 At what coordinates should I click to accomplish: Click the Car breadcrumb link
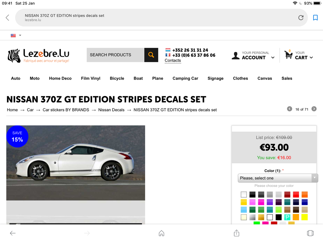30,110
